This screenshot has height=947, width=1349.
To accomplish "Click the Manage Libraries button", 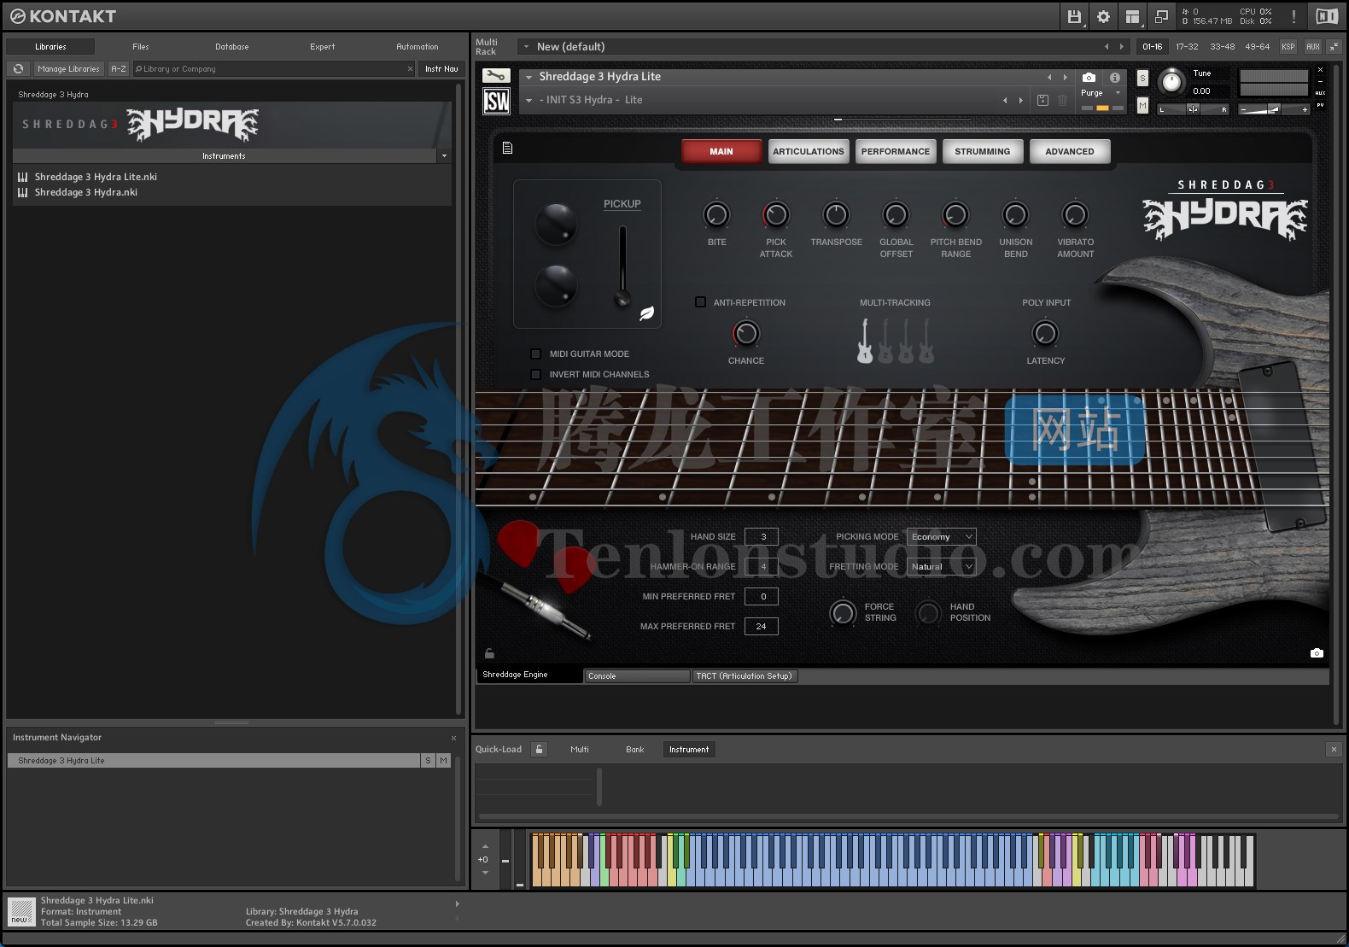I will 68,69.
